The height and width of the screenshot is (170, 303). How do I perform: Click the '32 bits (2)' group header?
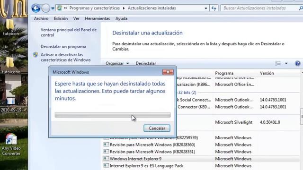187,93
